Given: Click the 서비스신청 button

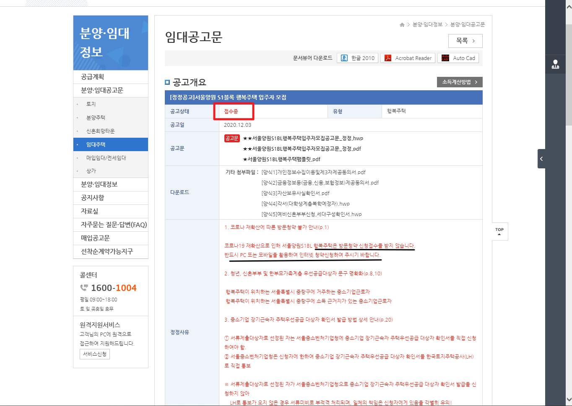Looking at the screenshot, I should [94, 354].
